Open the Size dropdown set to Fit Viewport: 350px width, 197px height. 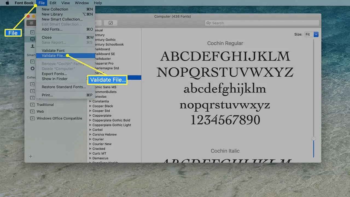tap(311, 34)
